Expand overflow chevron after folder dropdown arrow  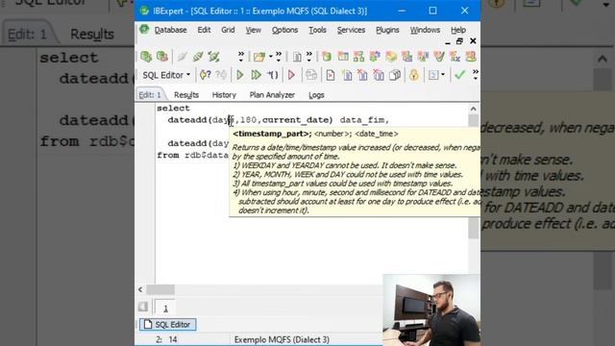(279, 57)
